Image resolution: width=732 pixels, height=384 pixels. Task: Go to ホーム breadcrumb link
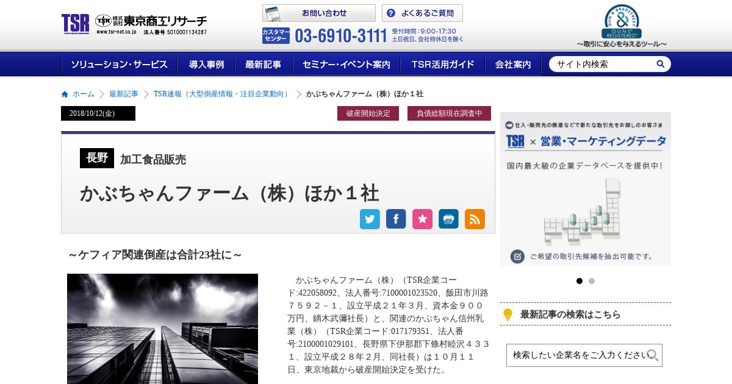click(84, 94)
